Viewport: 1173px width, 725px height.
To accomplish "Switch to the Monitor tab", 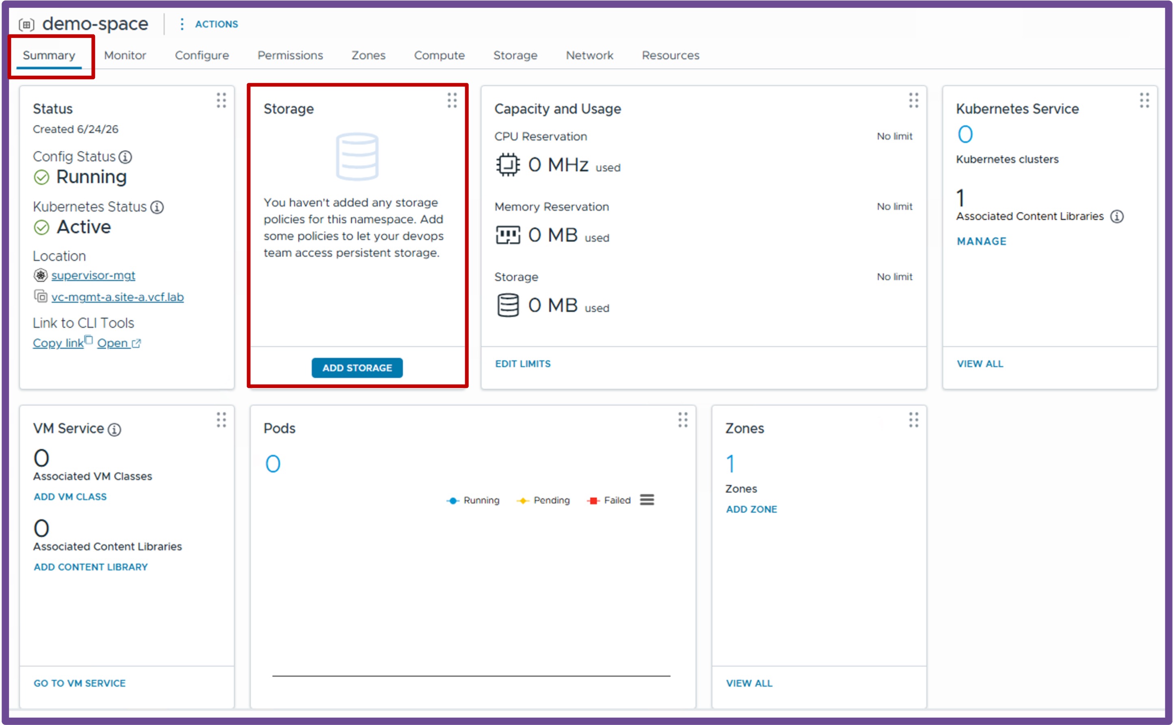I will (x=125, y=56).
